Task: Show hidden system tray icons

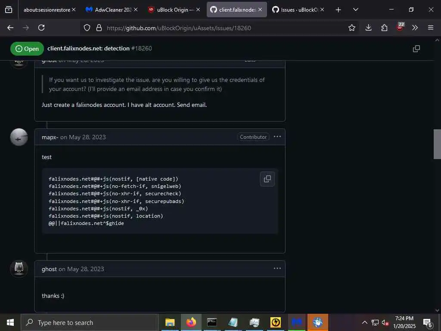Action: [x=364, y=322]
